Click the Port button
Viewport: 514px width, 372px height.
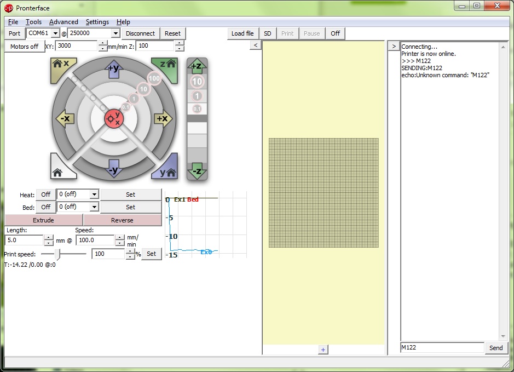point(14,33)
